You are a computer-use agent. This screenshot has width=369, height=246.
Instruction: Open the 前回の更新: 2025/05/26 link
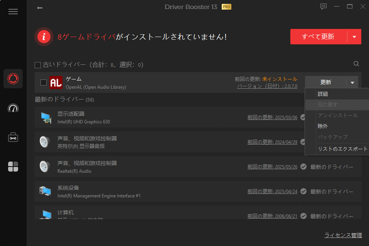tap(272, 167)
